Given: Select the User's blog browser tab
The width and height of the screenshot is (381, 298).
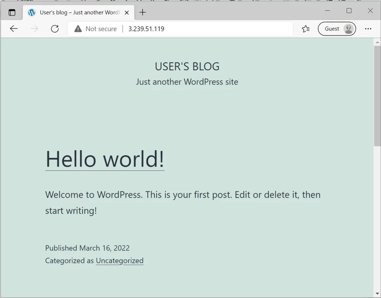Looking at the screenshot, I should (x=79, y=12).
